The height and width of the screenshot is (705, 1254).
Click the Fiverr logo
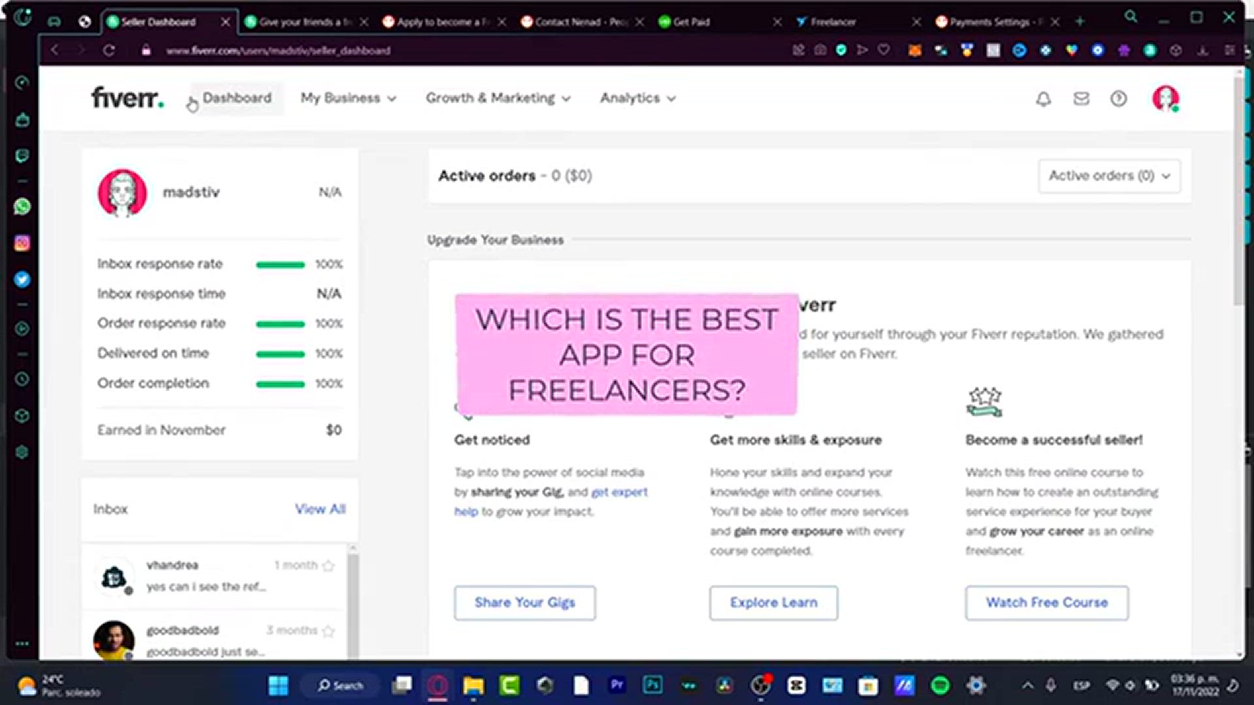(x=127, y=98)
